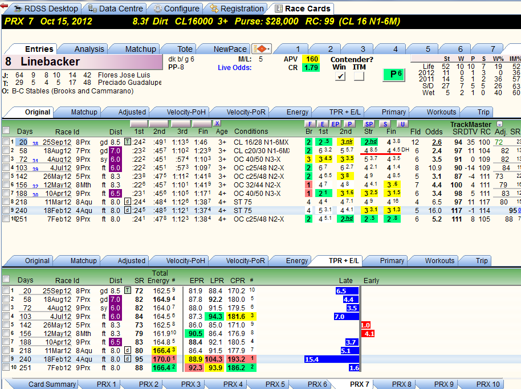Screen dimensions: 521x389
Task: Click the SP running style filter button
Action: (x=369, y=124)
